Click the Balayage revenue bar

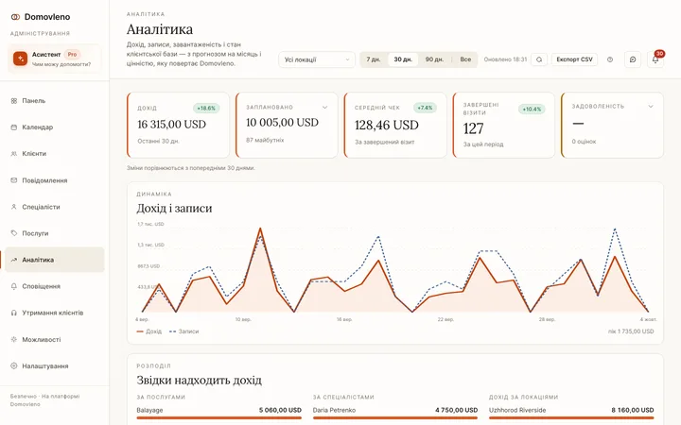[218, 418]
